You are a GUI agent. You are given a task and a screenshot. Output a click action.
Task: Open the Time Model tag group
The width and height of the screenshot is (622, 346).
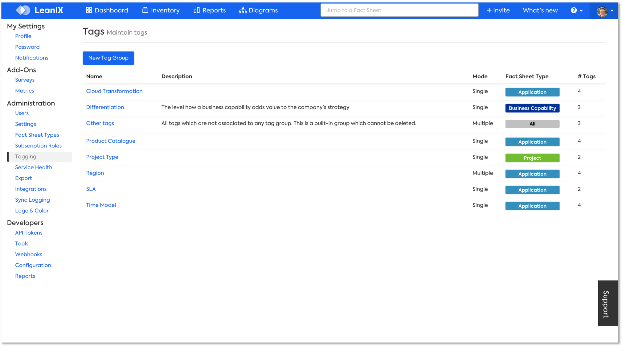coord(101,205)
